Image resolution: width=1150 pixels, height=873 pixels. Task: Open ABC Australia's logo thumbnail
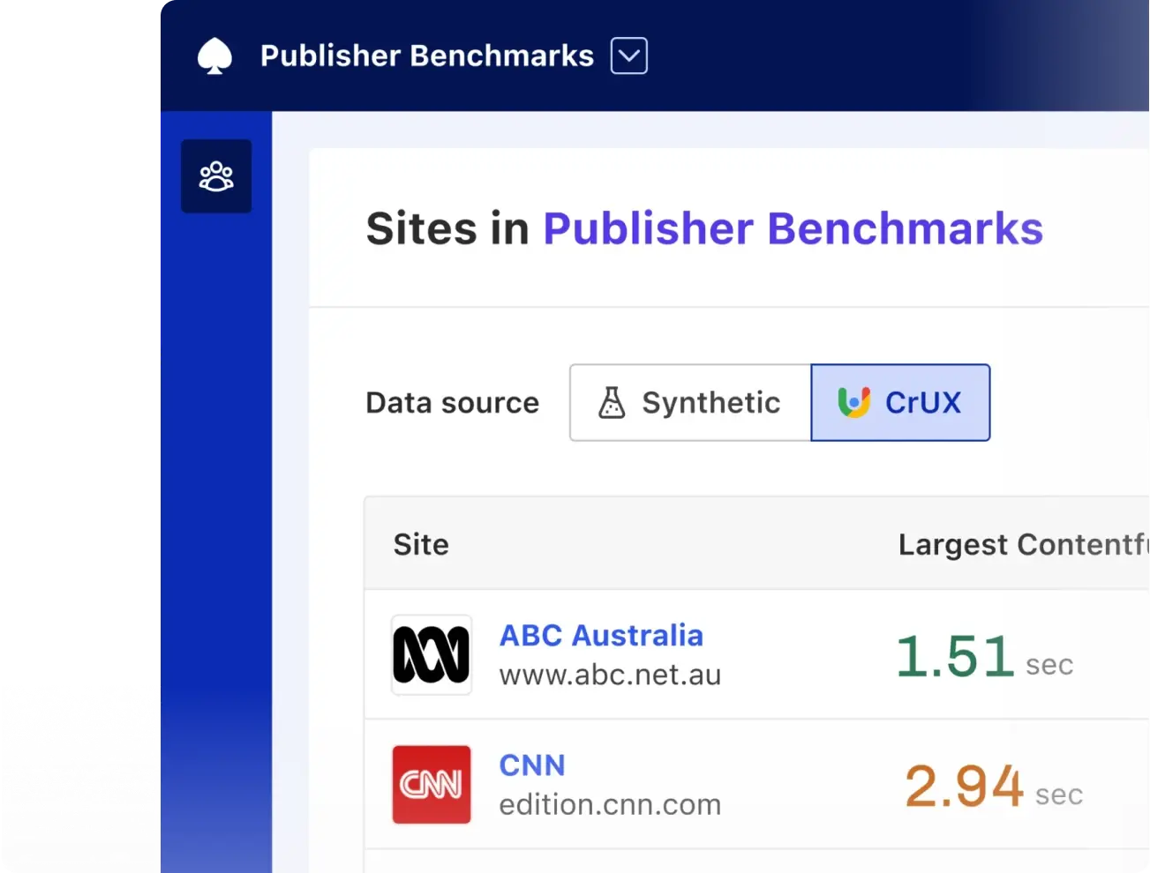pos(431,654)
